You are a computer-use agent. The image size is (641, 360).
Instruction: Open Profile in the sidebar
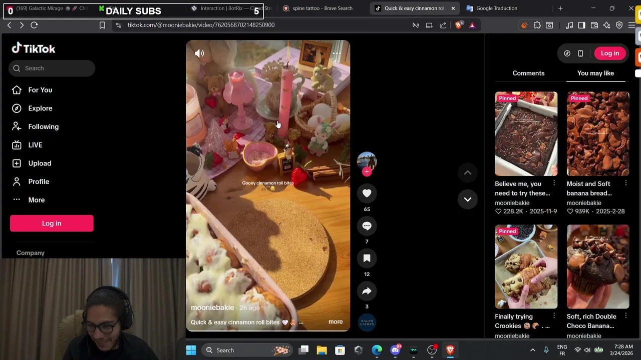pyautogui.click(x=39, y=181)
